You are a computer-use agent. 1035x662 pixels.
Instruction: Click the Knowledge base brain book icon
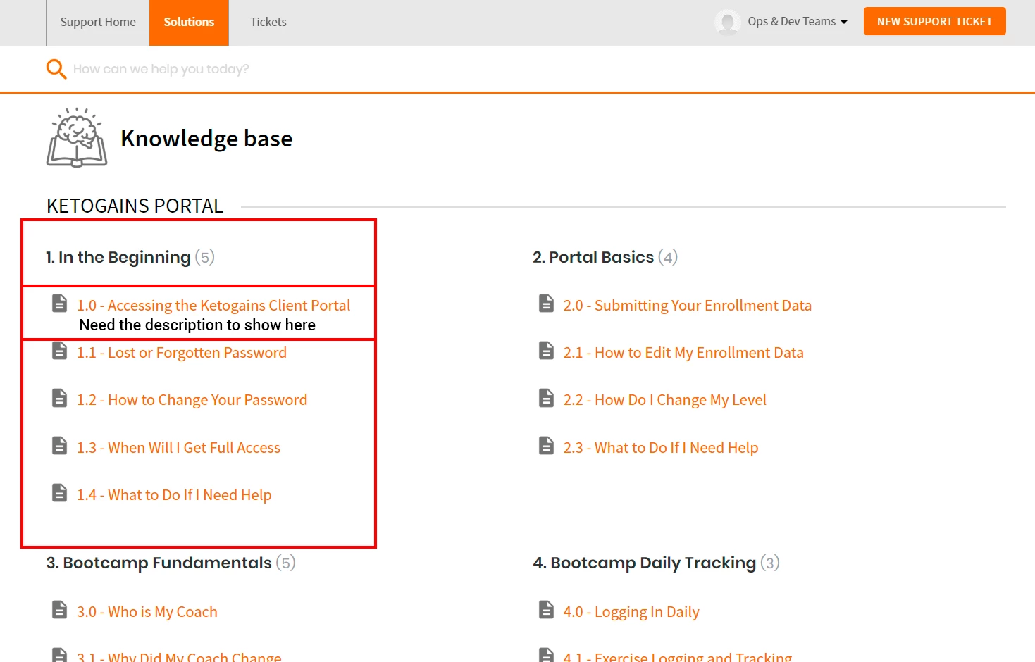click(x=77, y=137)
